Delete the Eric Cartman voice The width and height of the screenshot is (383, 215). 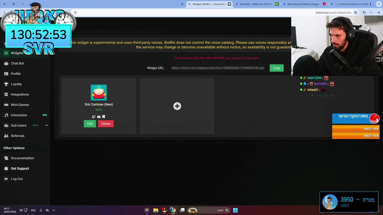[106, 124]
